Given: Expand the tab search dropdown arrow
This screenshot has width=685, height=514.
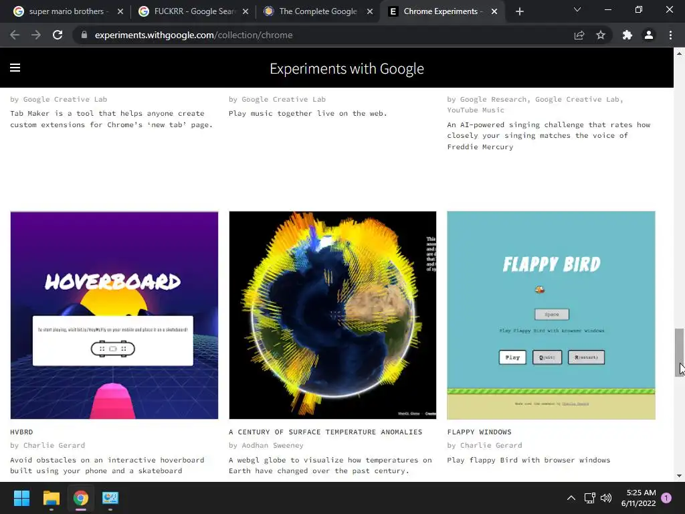Looking at the screenshot, I should point(577,9).
